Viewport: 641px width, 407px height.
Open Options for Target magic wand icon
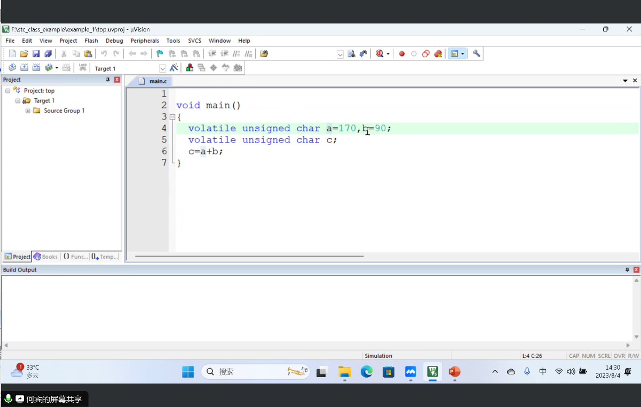174,68
